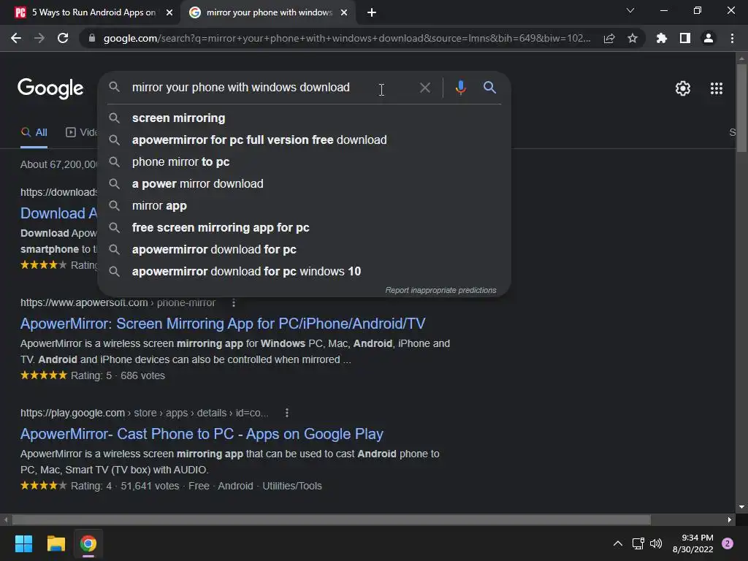748x561 pixels.
Task: Choose the 'mirror app' suggestion
Action: 305,205
